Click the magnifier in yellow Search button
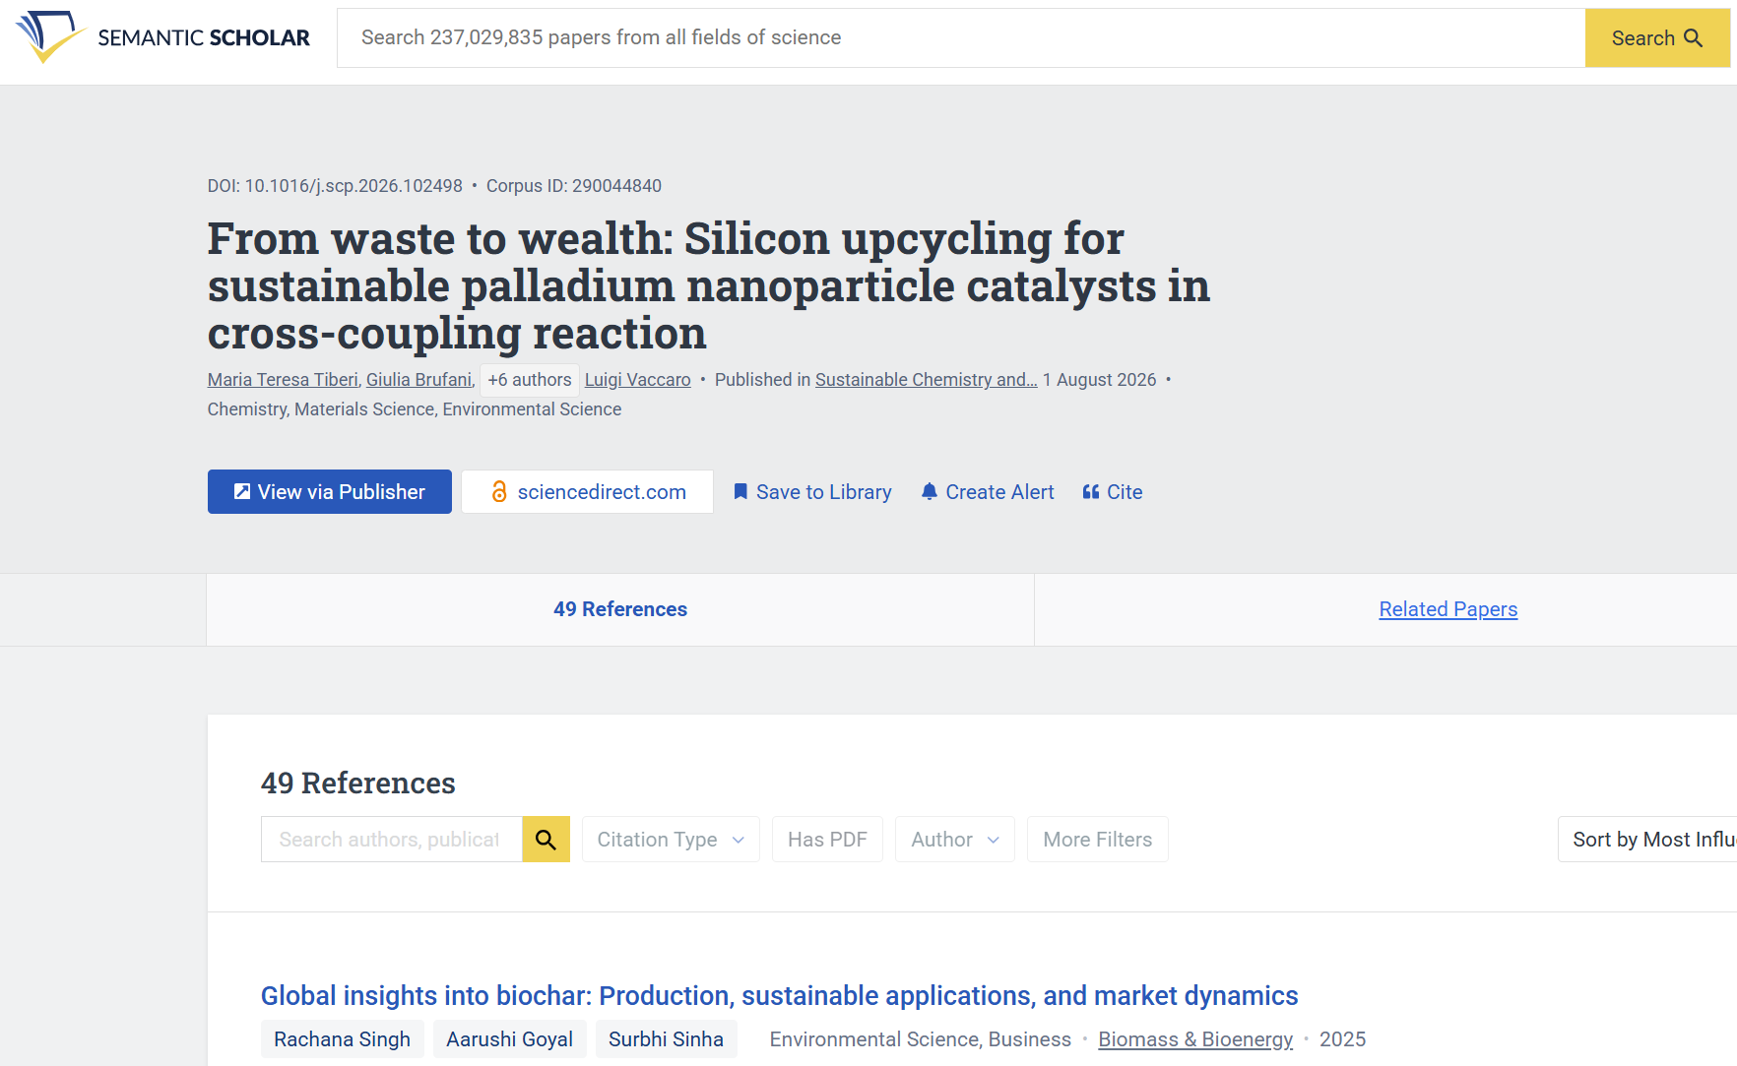The height and width of the screenshot is (1066, 1737). click(1694, 37)
